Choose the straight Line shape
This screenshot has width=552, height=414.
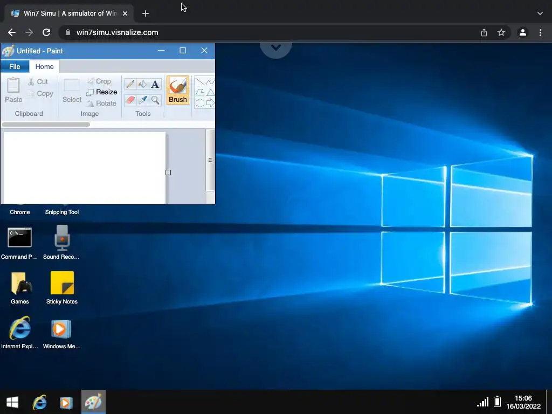pos(200,82)
